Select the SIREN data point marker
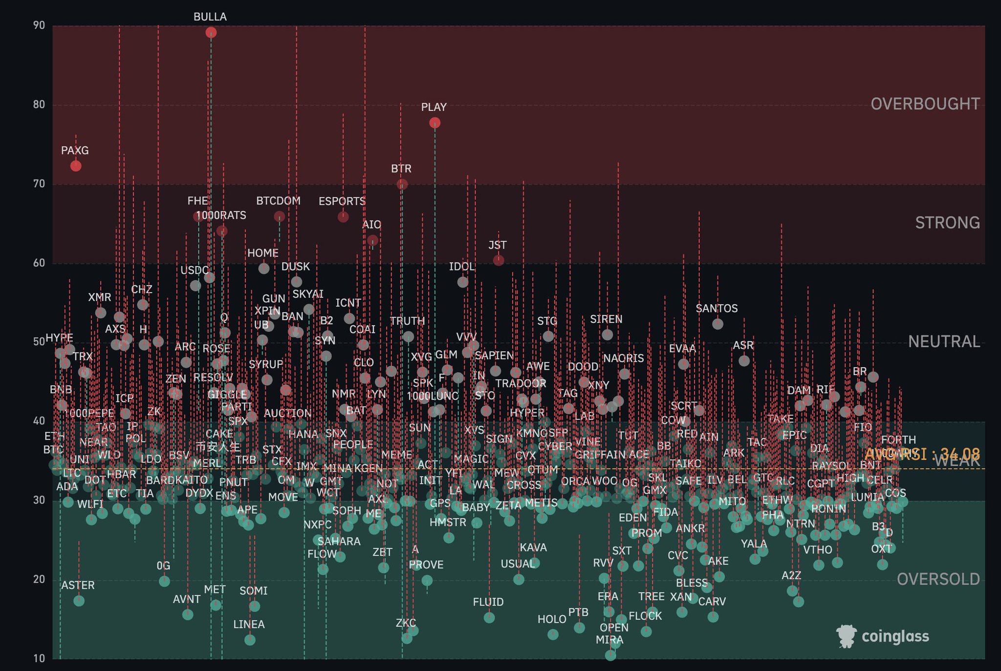 (607, 335)
